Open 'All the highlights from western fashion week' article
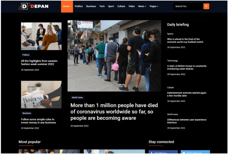 pyautogui.click(x=39, y=62)
